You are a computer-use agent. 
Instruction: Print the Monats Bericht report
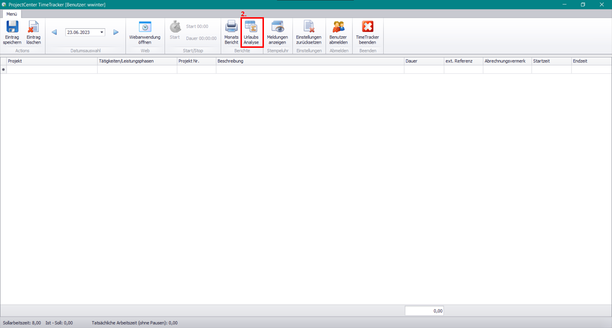pos(231,27)
